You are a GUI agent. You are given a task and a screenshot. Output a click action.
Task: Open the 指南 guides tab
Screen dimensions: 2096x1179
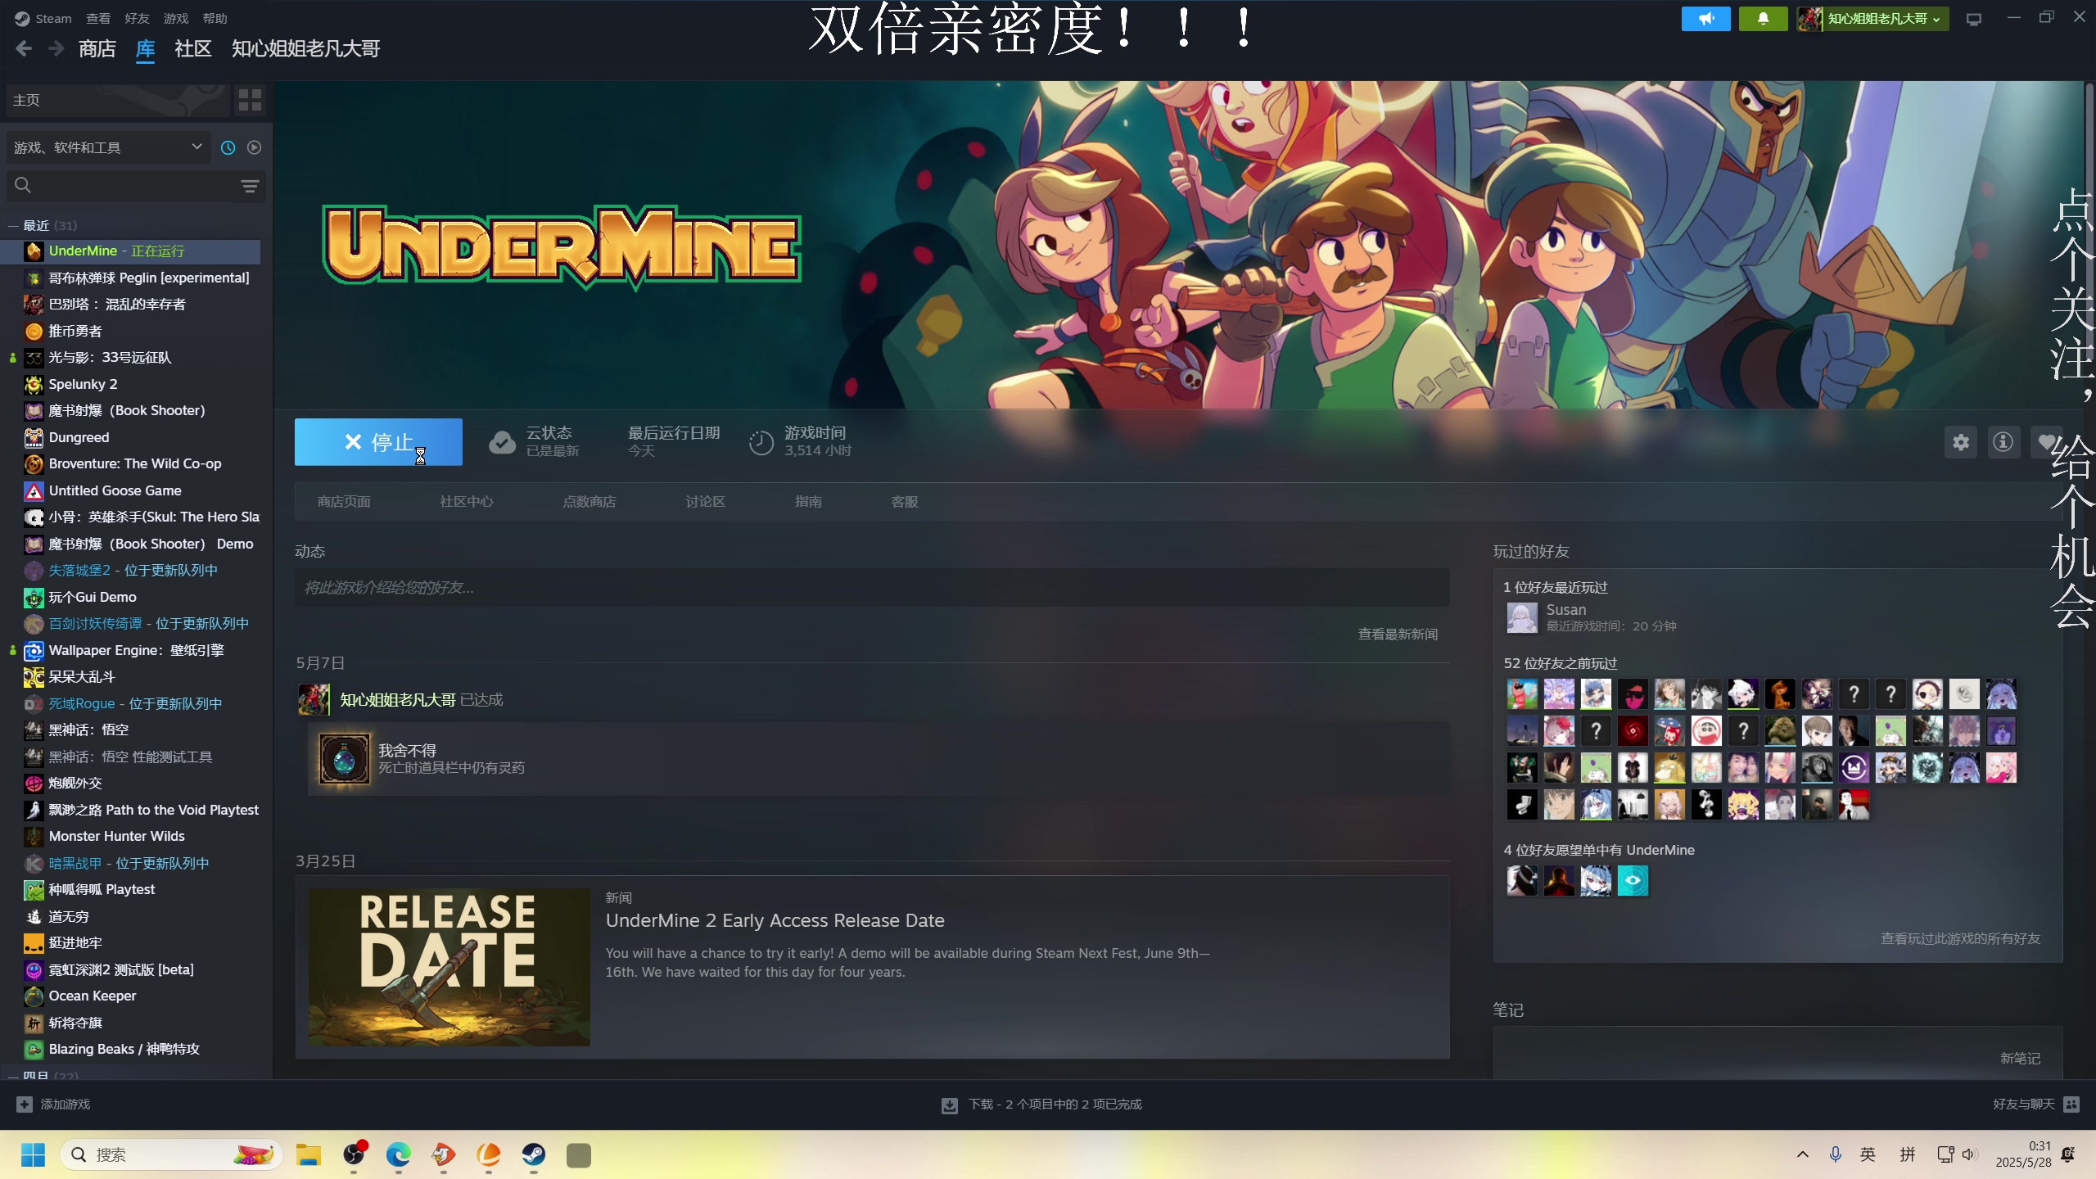(808, 501)
